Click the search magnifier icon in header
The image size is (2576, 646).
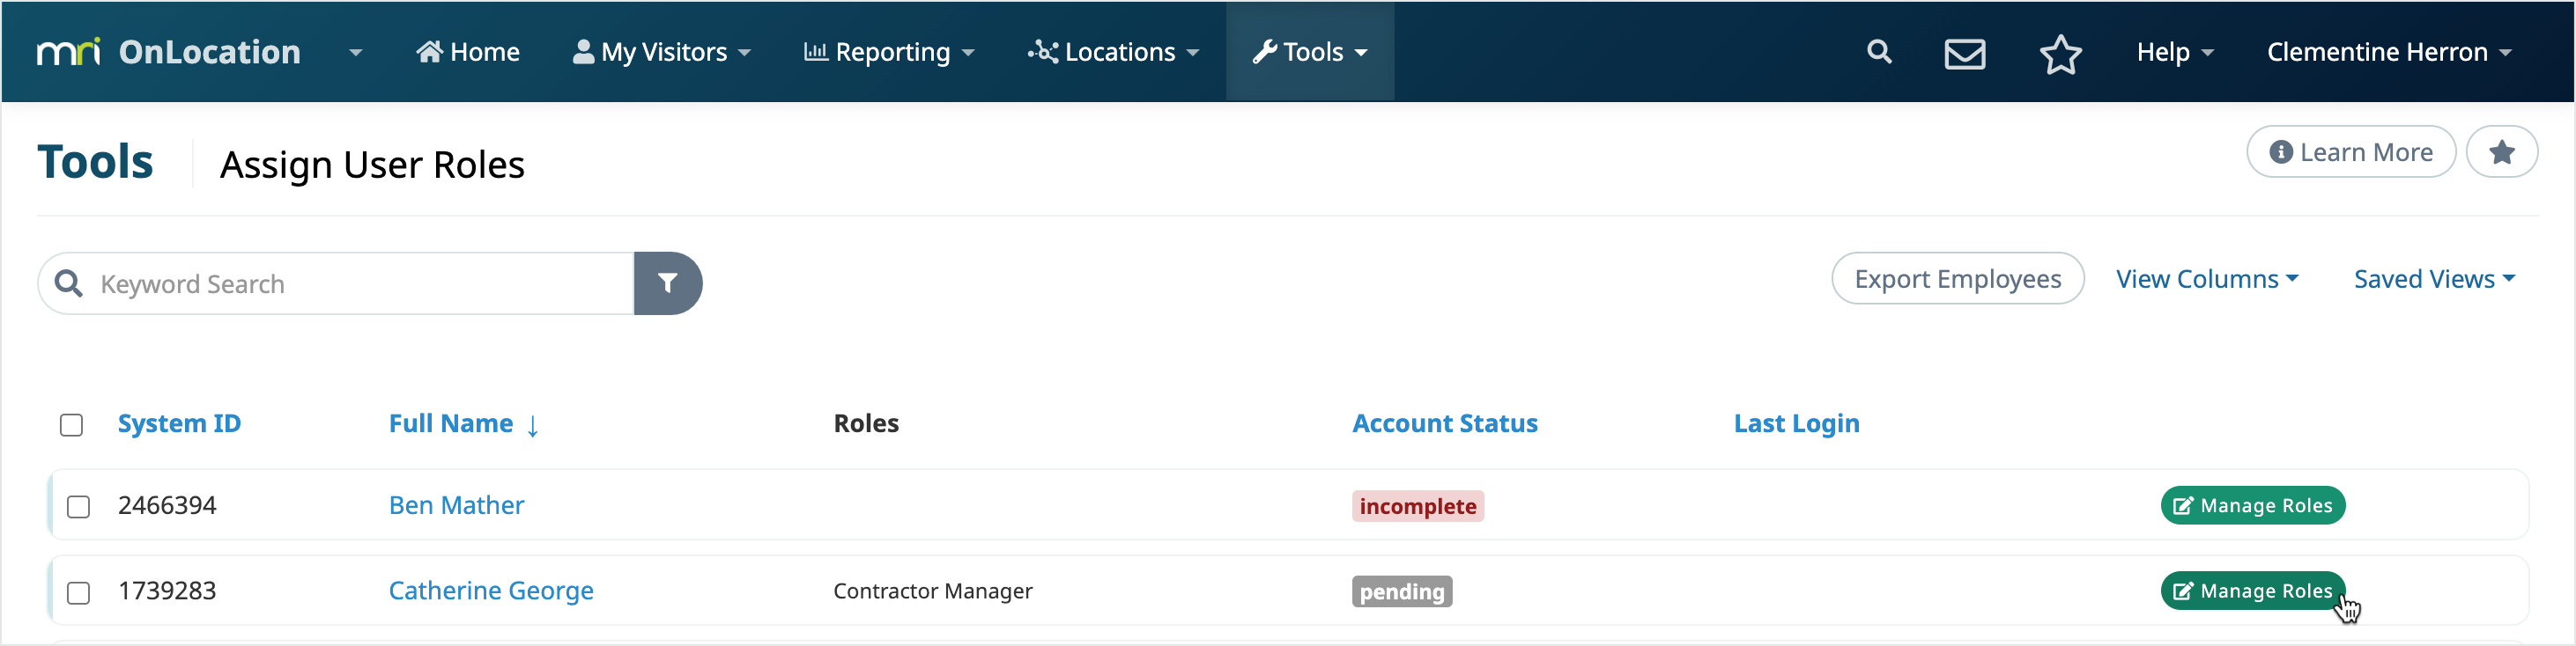pyautogui.click(x=1879, y=52)
